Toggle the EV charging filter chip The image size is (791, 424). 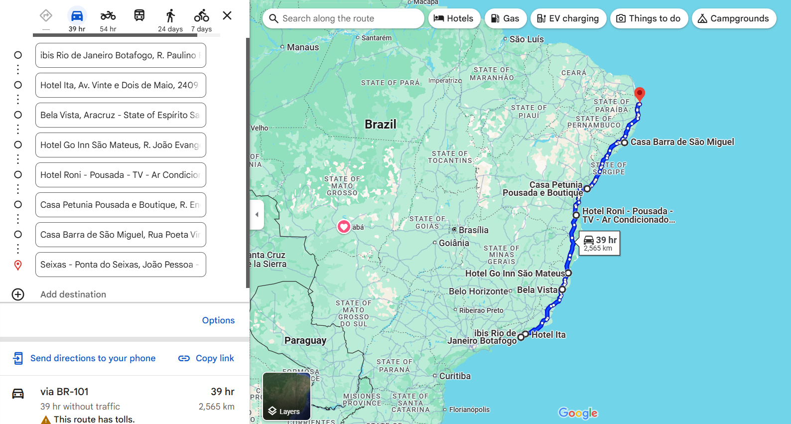[x=568, y=18]
